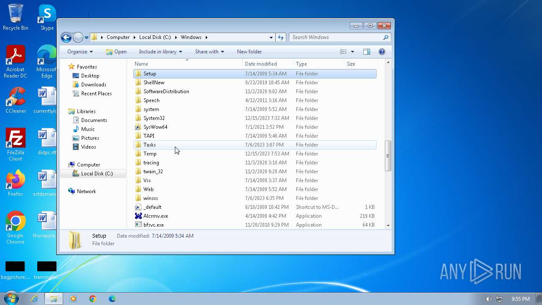Select the SysWow64 shortcut icon

[138, 127]
